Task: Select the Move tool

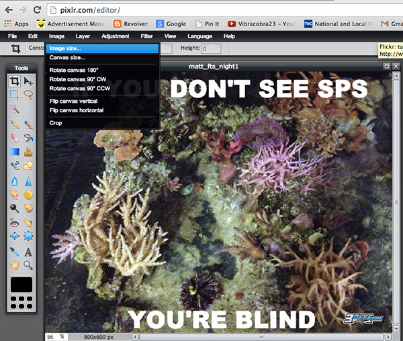Action: (x=28, y=81)
